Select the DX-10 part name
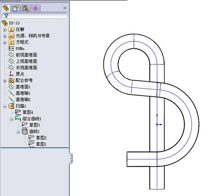 14,23
